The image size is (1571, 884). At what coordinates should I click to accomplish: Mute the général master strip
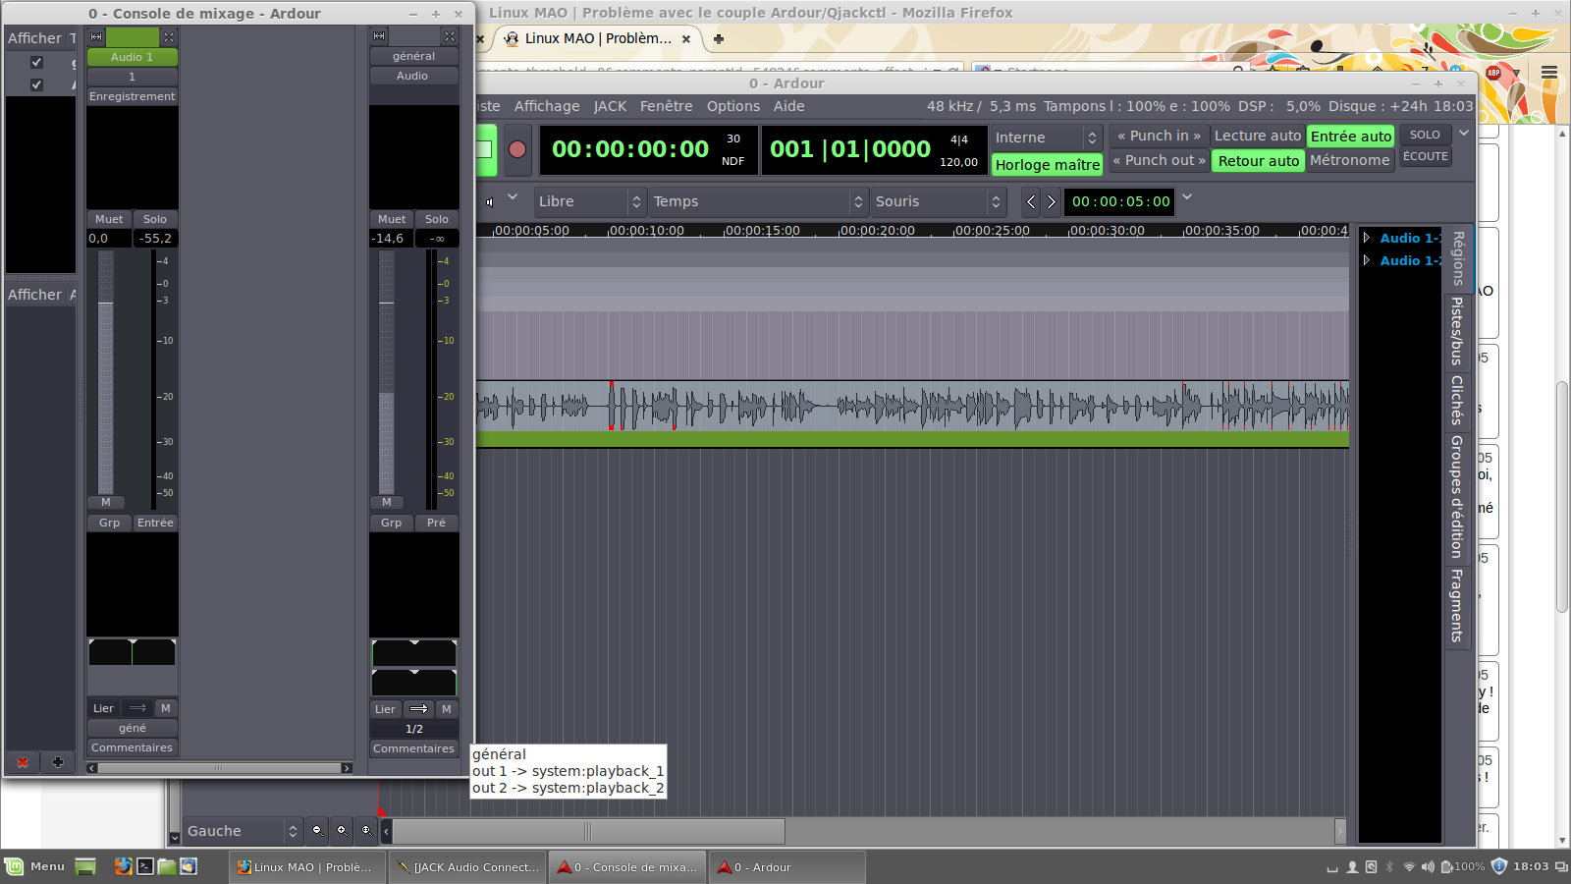pyautogui.click(x=392, y=219)
